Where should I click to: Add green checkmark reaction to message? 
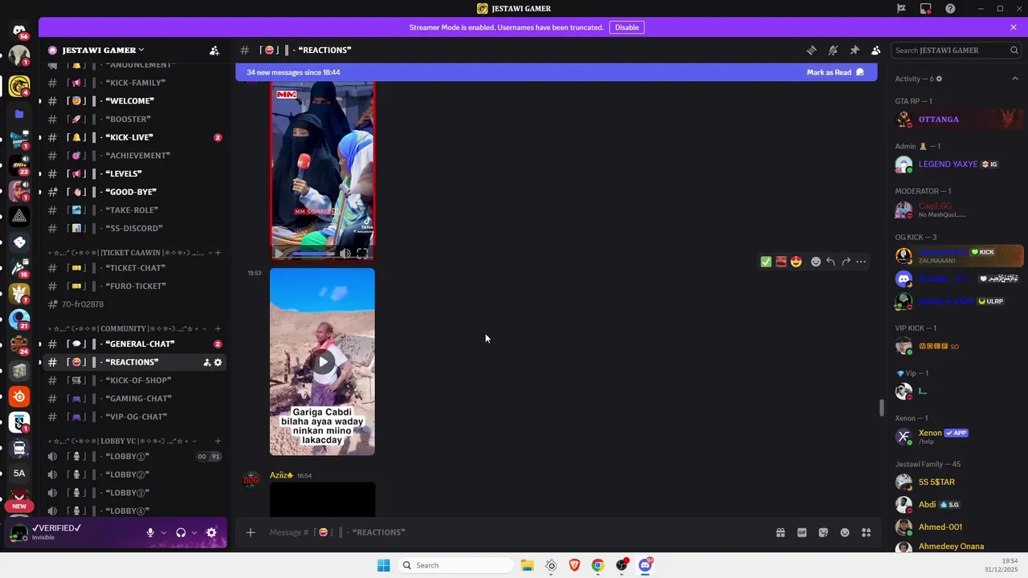click(765, 262)
